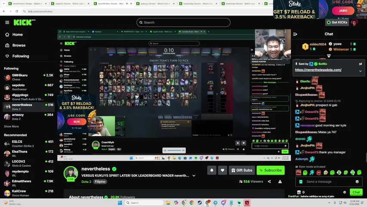Insert the red angry emote
The height and width of the screenshot is (207, 367).
[319, 173]
